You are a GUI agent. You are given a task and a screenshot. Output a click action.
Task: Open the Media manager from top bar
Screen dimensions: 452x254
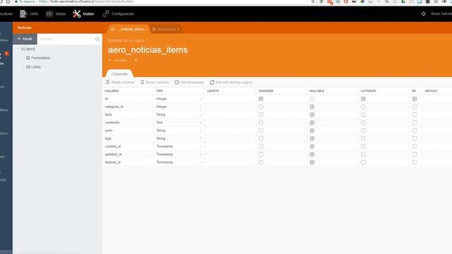tap(56, 14)
